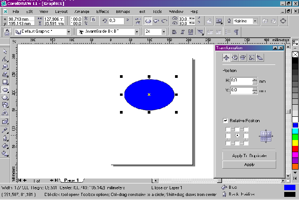
Task: Open the Help menu
Action: click(x=194, y=12)
